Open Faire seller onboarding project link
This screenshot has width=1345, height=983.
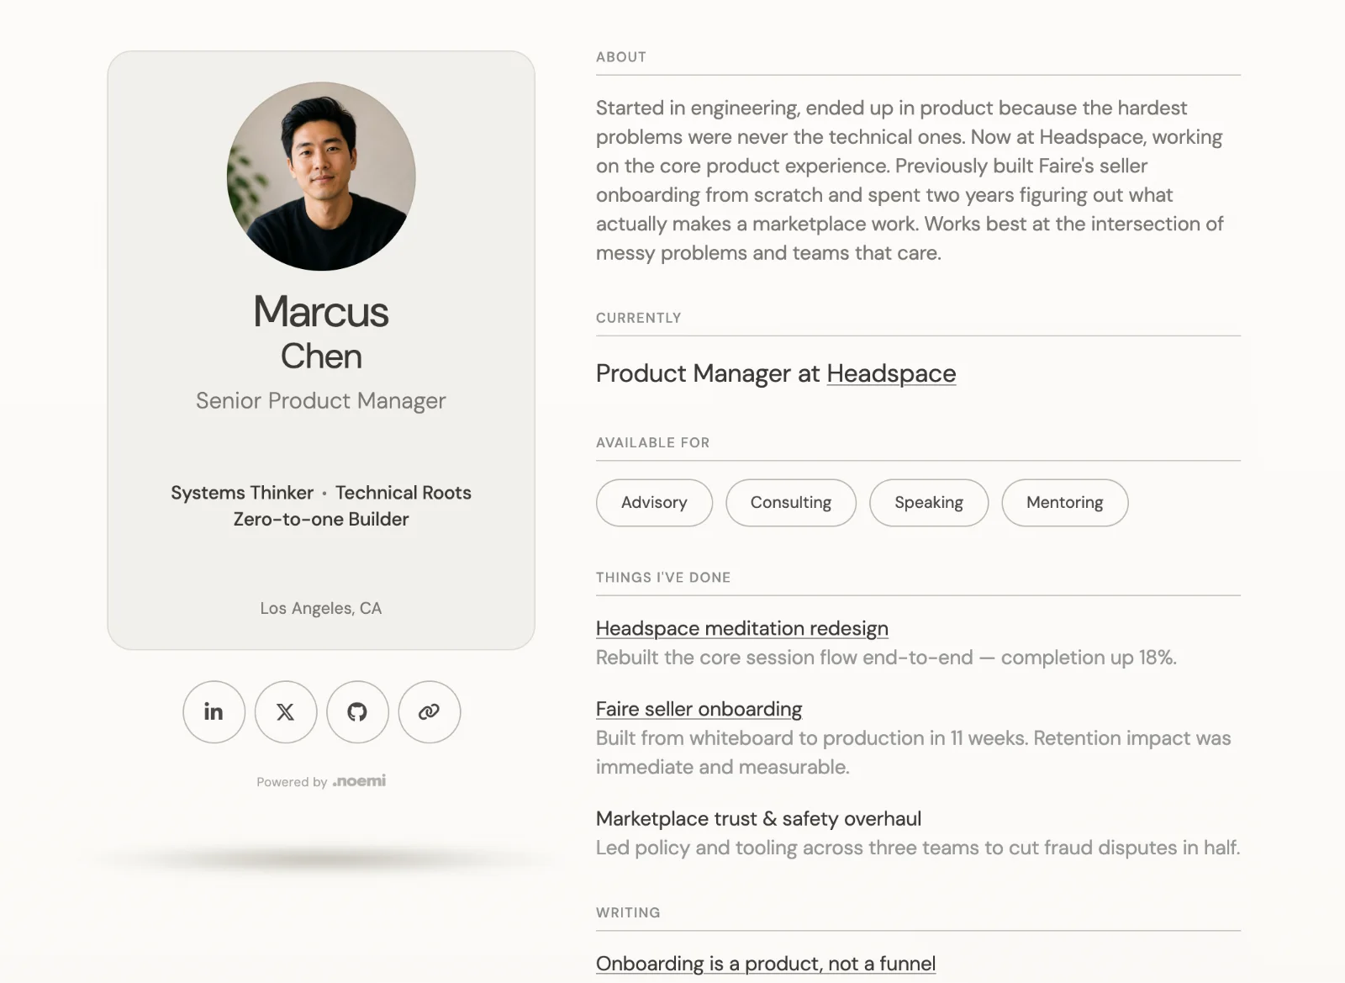[x=699, y=710]
